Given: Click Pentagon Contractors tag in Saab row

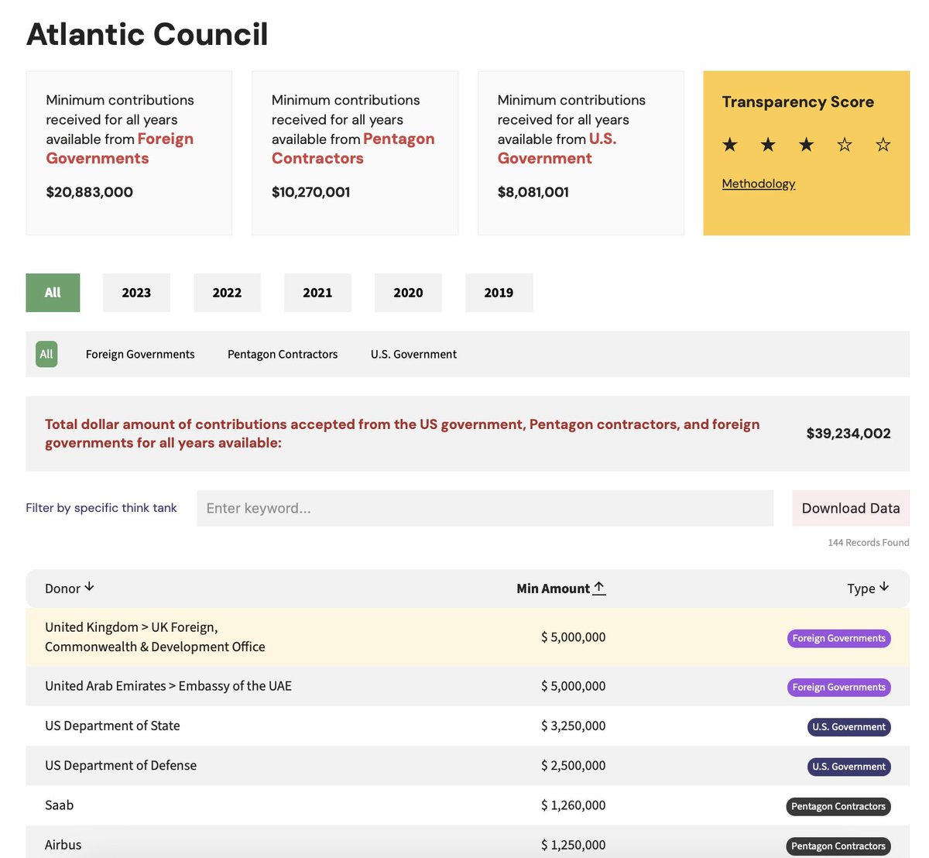Looking at the screenshot, I should 838,806.
